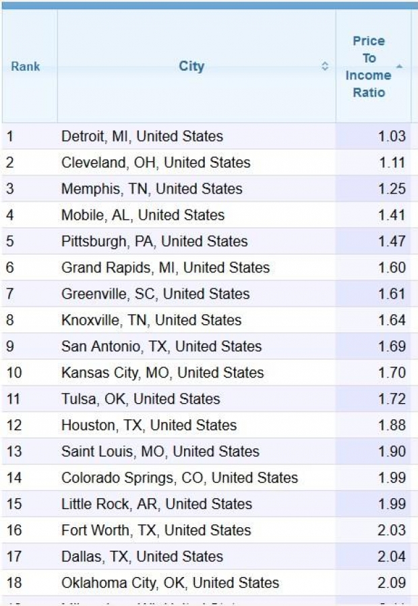Click the City column header label
418x606 pixels.
[191, 66]
